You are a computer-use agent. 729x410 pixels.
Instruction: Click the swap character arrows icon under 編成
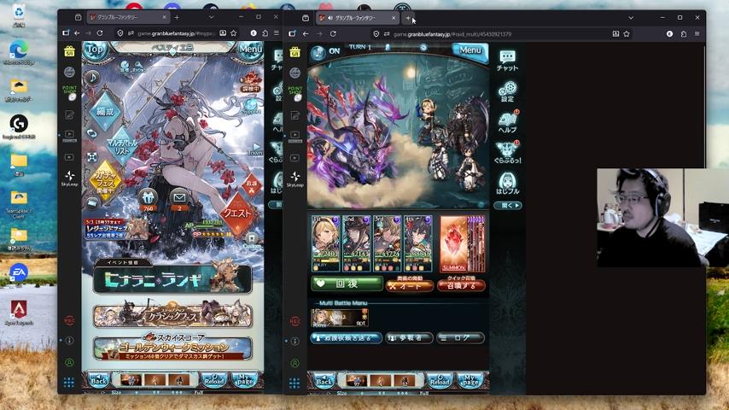91,133
